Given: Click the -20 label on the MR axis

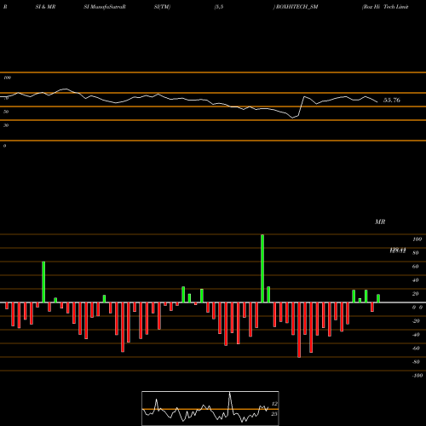Looking at the screenshot, I should (416, 321).
